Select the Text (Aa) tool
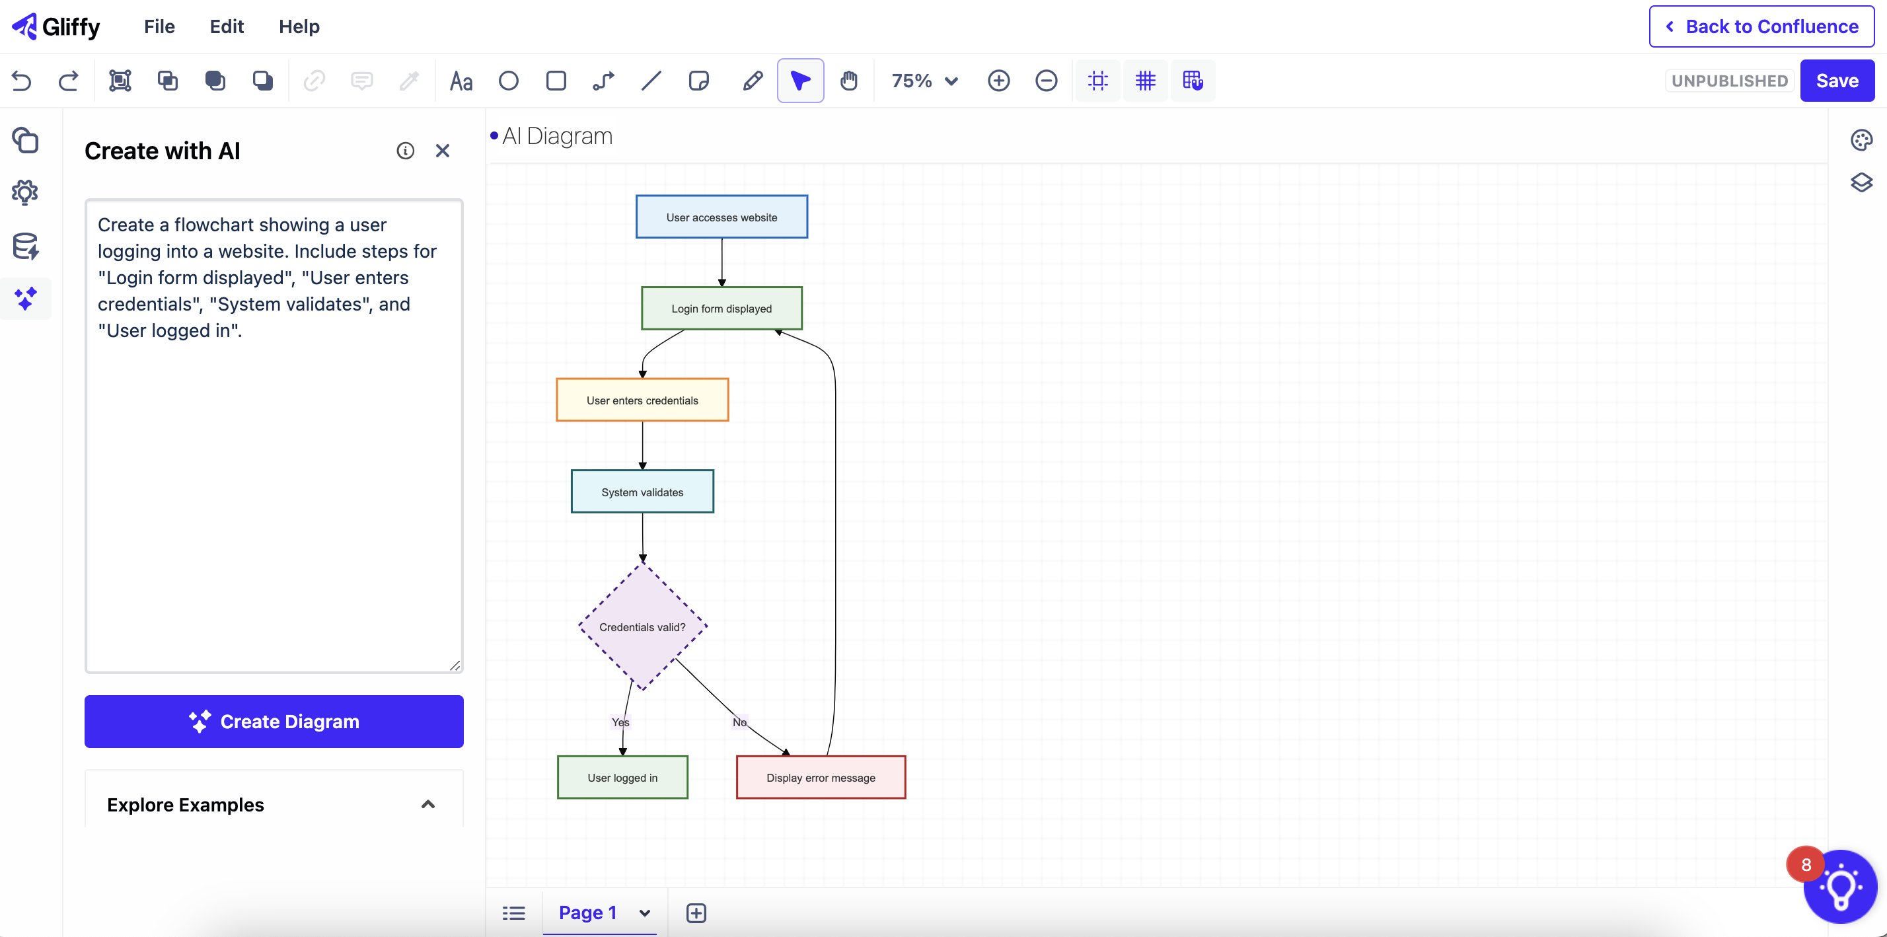The height and width of the screenshot is (937, 1887). [461, 81]
